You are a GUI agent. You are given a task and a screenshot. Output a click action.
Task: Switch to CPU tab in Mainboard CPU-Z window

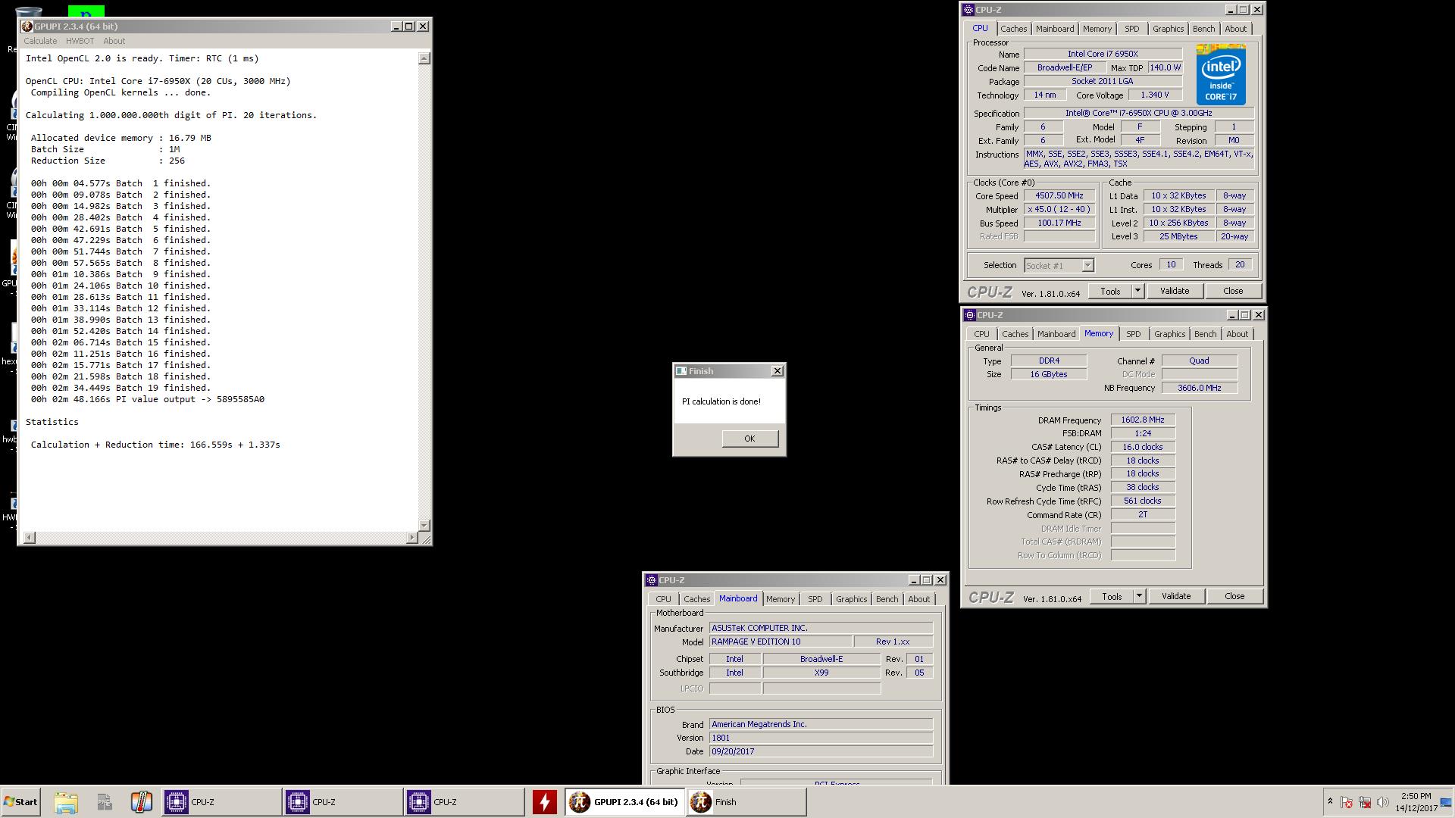[663, 599]
